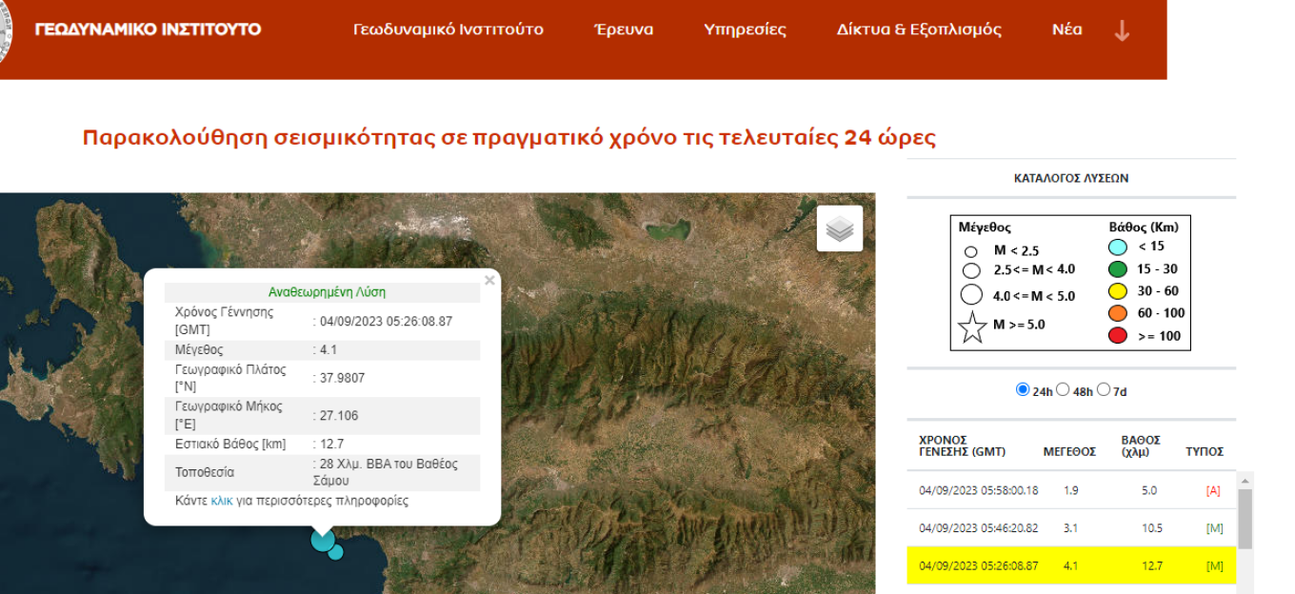Image resolution: width=1295 pixels, height=594 pixels.
Task: Select the highlighted 4.1 magnitude event row
Action: [x=1070, y=565]
